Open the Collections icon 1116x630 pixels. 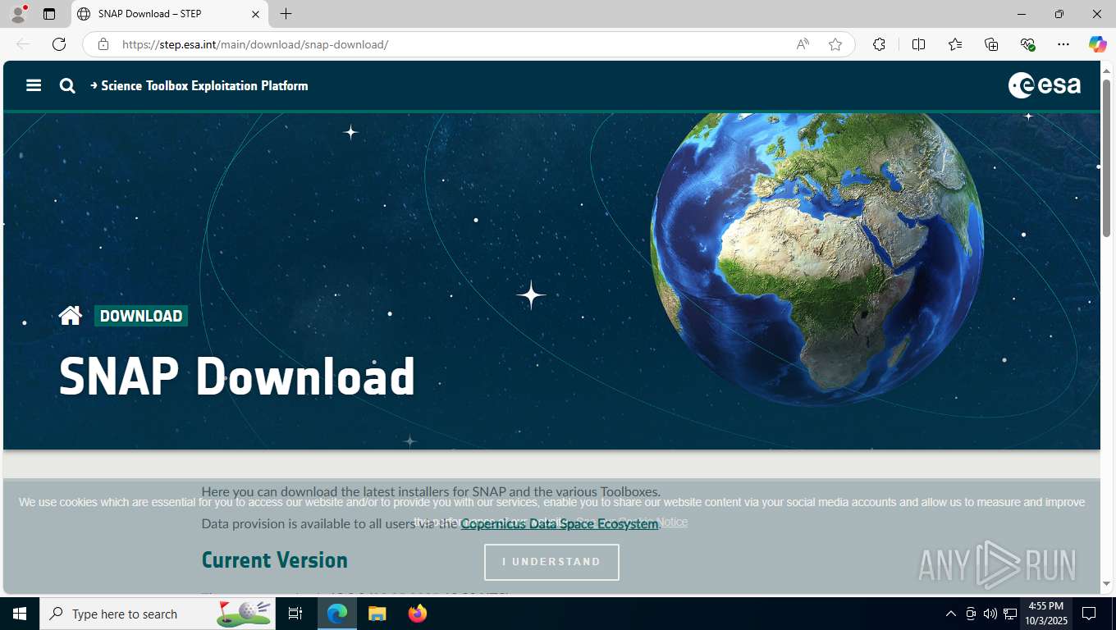tap(991, 44)
